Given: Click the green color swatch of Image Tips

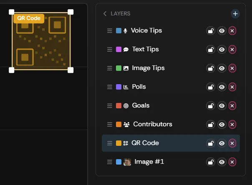Looking at the screenshot, I should coord(118,68).
